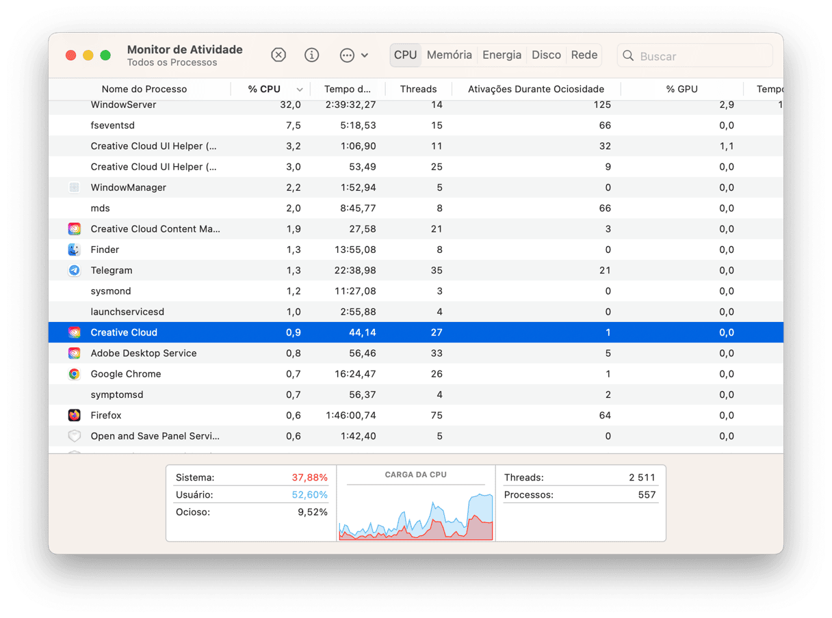This screenshot has height=618, width=832.
Task: Sort by Threads column header
Action: tap(418, 89)
